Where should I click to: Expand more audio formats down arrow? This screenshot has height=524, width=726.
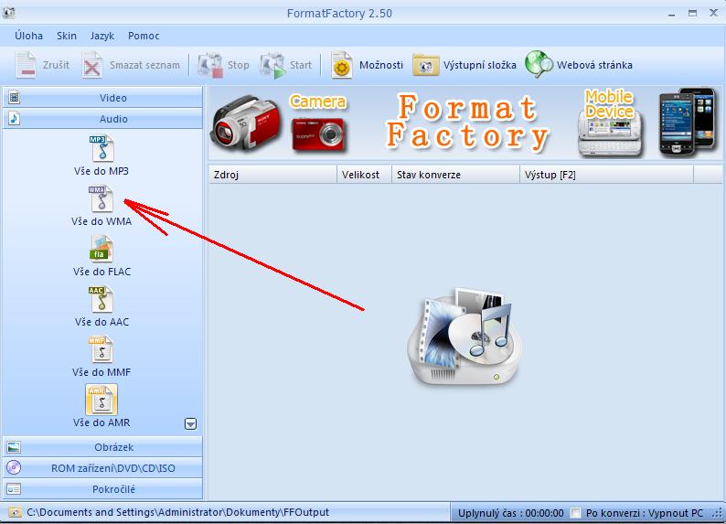(x=190, y=423)
